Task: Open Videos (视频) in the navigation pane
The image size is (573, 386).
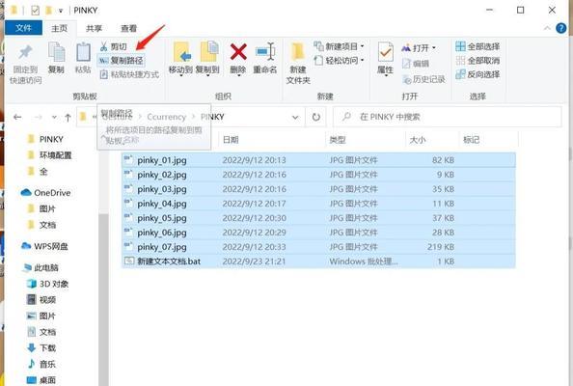Action: (41, 300)
